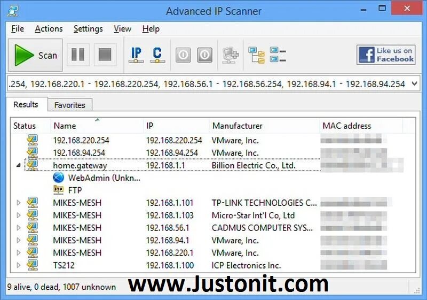Click the first power toolbar icon
This screenshot has width=427, height=300.
(x=183, y=55)
